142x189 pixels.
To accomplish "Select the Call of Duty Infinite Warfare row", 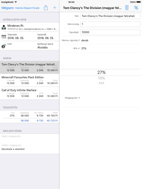I will point(30,93).
